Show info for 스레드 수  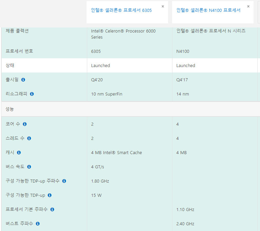29,138
